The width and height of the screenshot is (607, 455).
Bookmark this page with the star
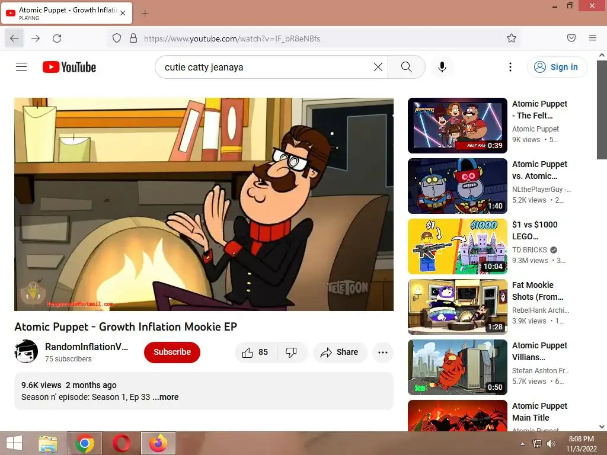[x=512, y=38]
